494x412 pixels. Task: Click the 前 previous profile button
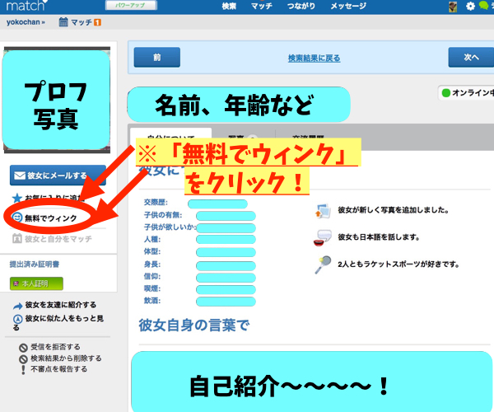[x=157, y=58]
